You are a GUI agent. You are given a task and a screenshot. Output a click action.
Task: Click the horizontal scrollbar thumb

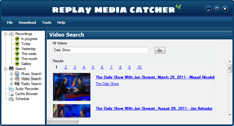tap(63, 121)
